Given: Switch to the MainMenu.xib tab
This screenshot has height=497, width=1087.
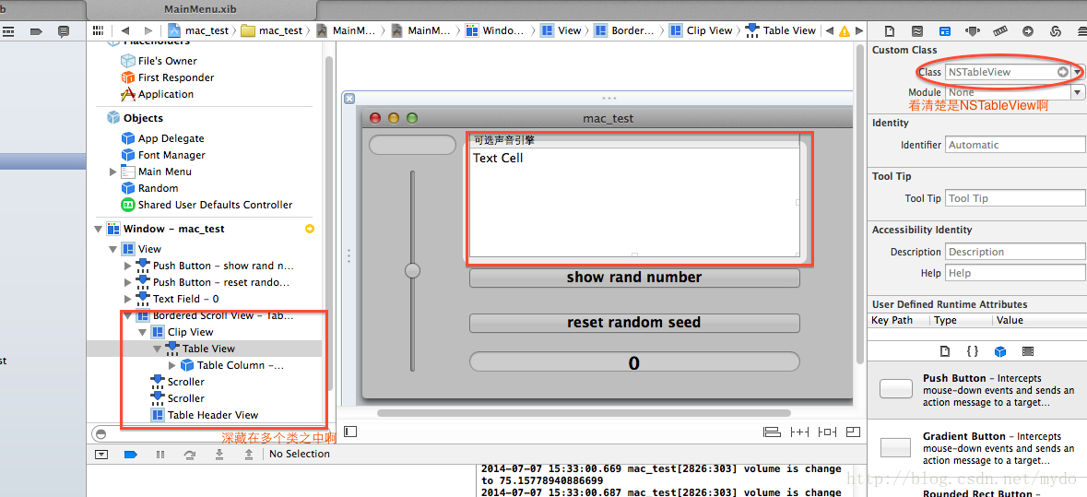Looking at the screenshot, I should (x=201, y=10).
